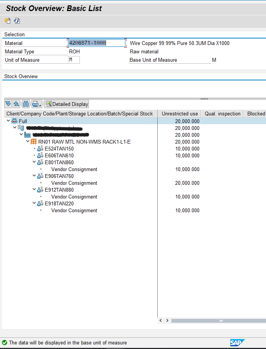The height and width of the screenshot is (349, 266).
Task: Click the RN01 storage location icon
Action: tap(34, 142)
